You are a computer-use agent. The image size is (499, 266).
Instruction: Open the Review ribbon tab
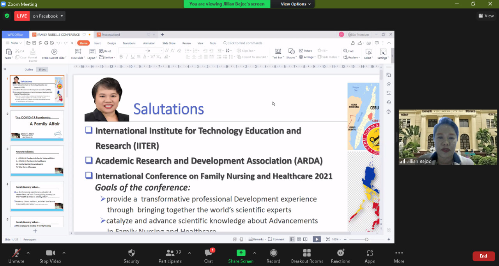click(x=187, y=43)
